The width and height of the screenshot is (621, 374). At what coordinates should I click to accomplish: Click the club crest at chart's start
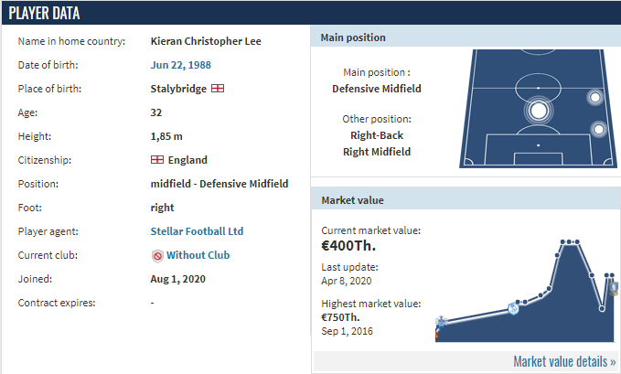point(441,322)
